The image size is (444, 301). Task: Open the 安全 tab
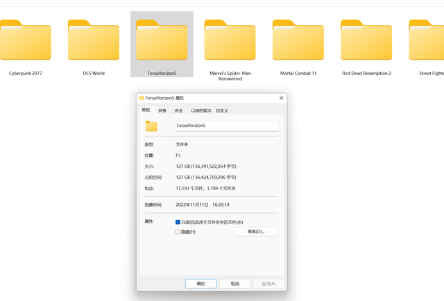(x=179, y=110)
